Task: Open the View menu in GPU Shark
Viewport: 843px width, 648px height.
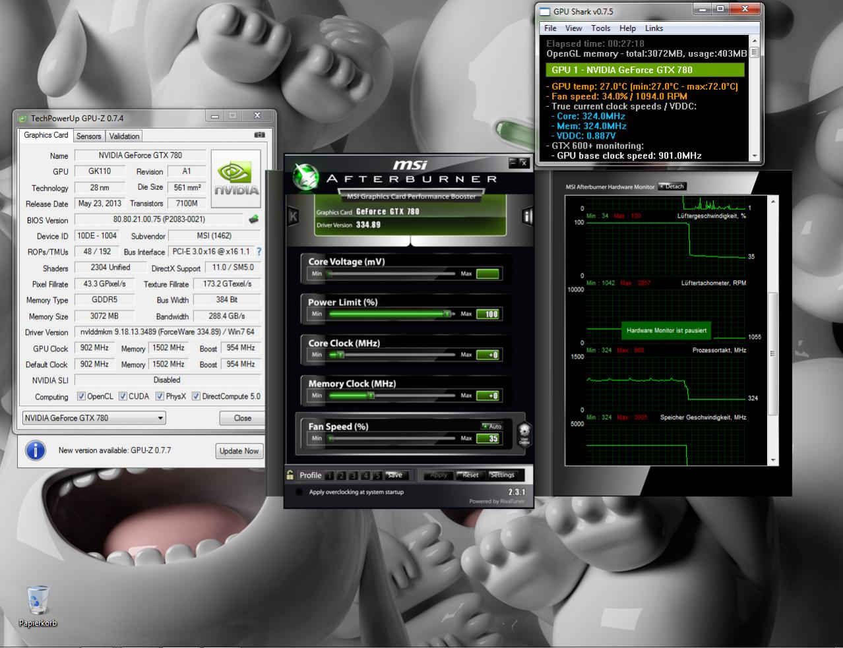Action: coord(574,28)
